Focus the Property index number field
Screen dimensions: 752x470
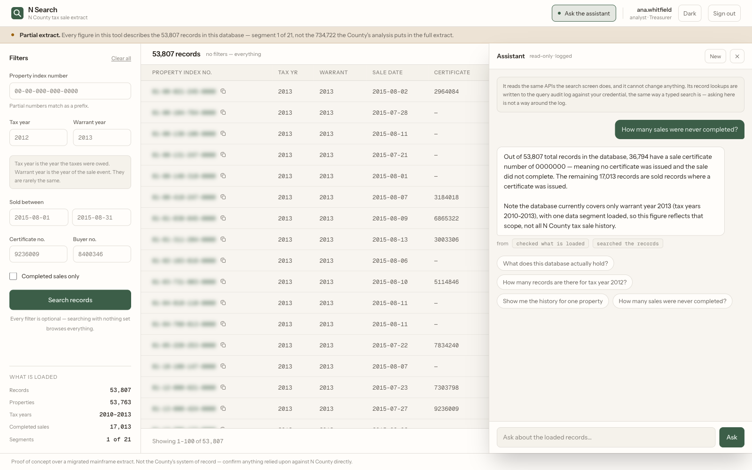(x=70, y=91)
